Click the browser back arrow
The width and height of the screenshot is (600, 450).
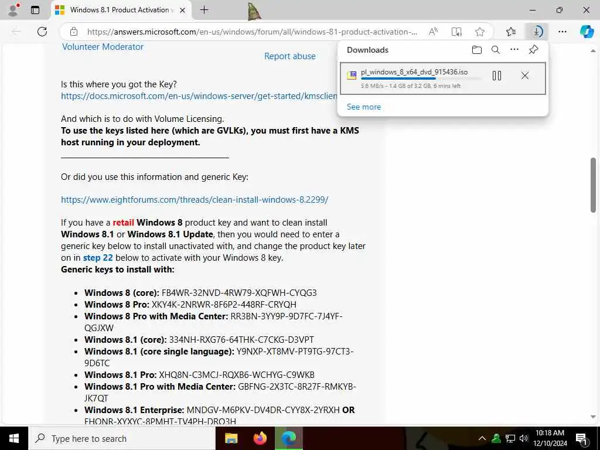pos(16,32)
